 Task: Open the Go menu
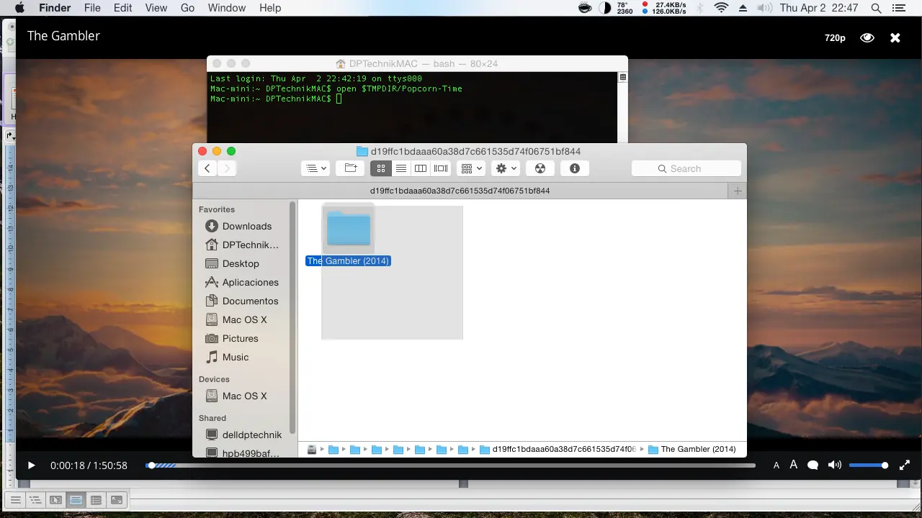pos(188,8)
